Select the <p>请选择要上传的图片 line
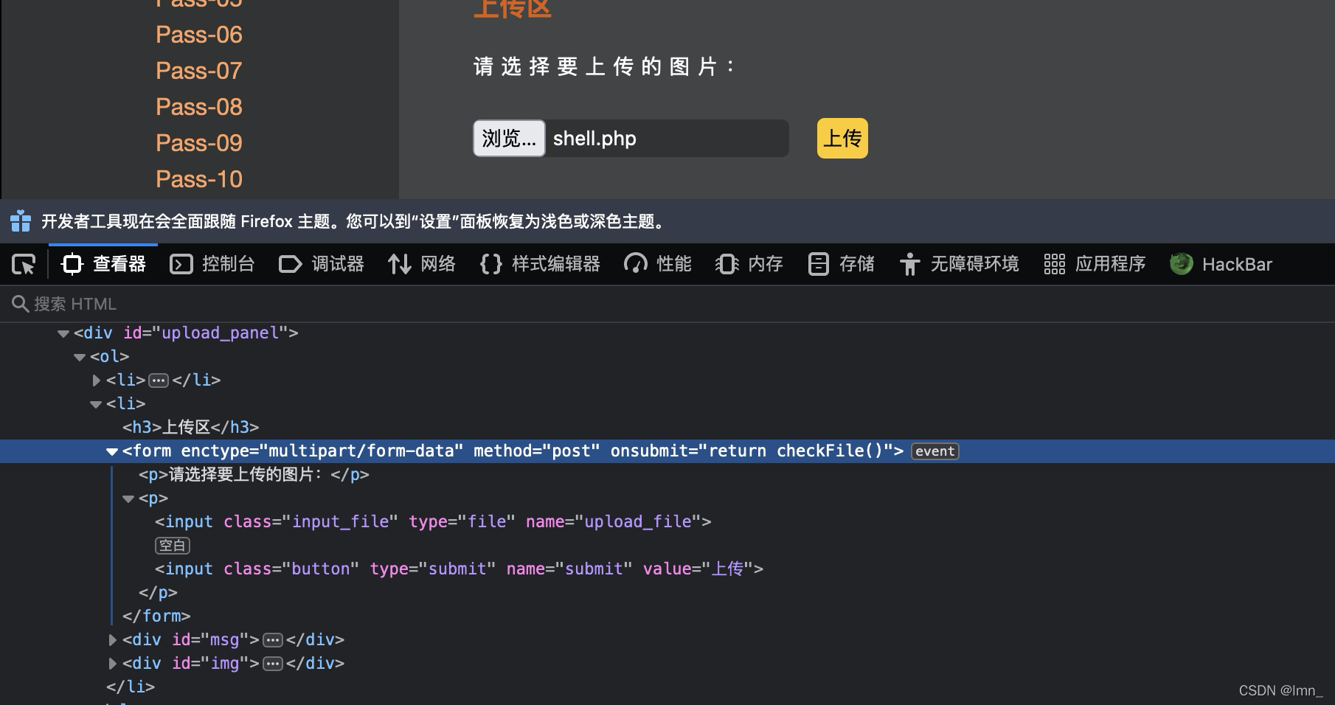Viewport: 1335px width, 705px height. point(254,475)
